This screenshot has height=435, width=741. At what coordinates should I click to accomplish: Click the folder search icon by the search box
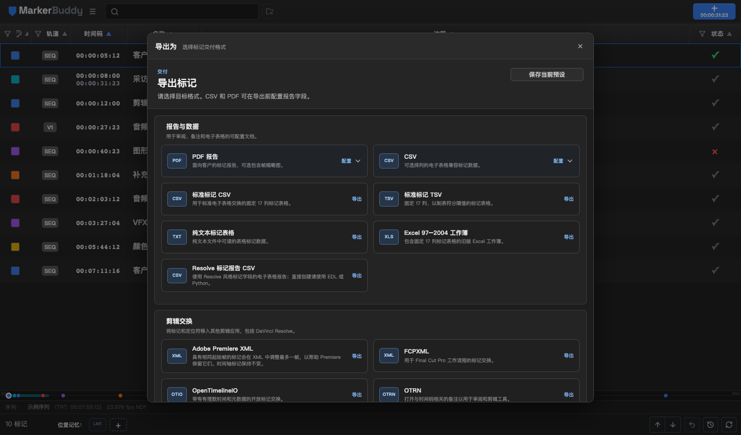[269, 11]
